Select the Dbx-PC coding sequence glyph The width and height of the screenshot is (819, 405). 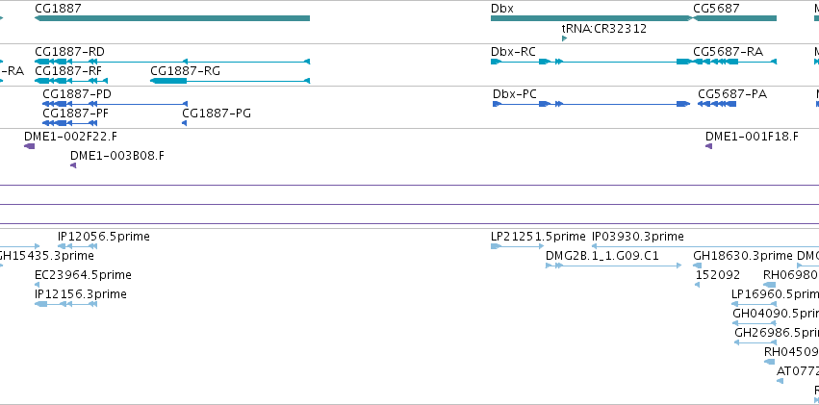[591, 104]
